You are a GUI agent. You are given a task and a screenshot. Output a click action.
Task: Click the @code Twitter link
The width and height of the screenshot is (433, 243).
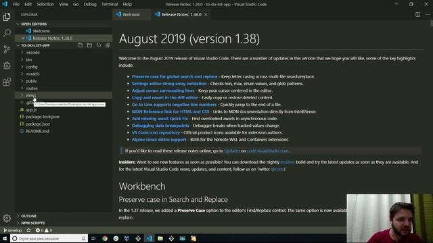[277, 169]
